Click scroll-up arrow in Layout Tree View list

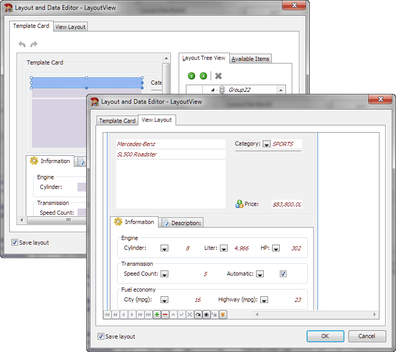[281, 90]
